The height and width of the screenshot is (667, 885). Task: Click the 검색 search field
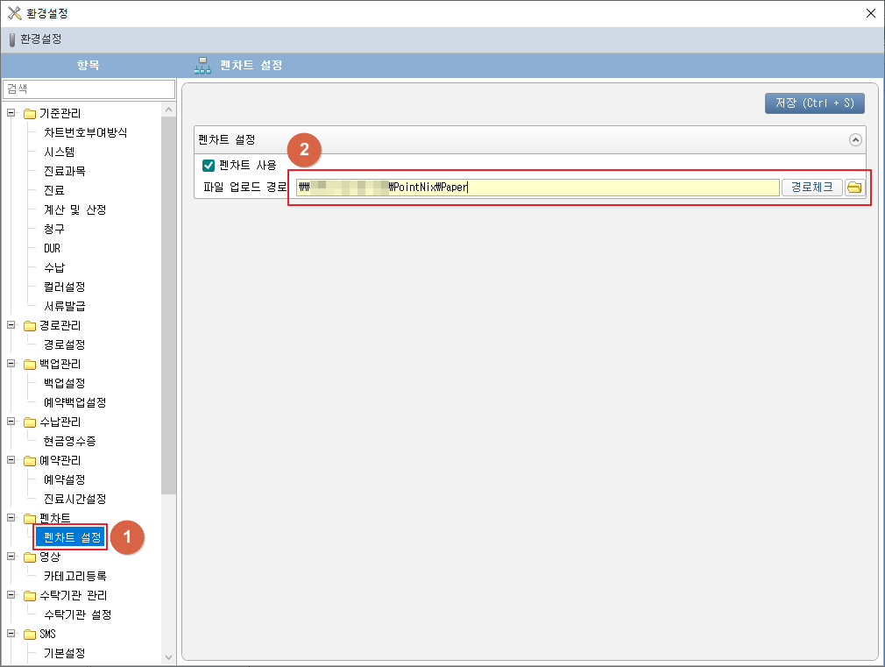coord(88,89)
